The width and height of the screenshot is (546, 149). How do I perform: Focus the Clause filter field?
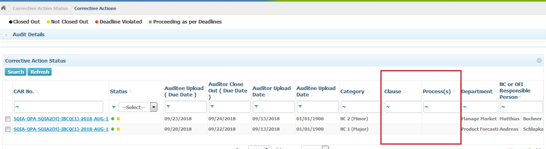(403, 107)
